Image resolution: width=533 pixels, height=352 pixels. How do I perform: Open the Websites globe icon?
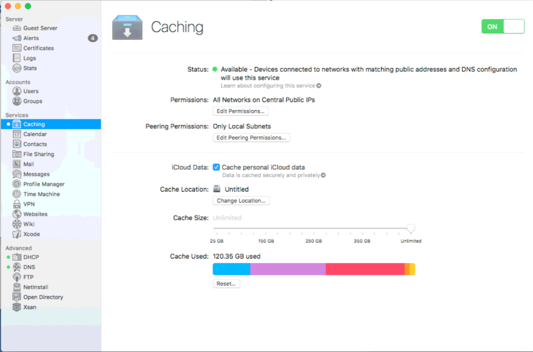(x=17, y=214)
